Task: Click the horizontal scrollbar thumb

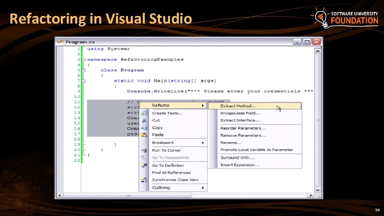Action: pyautogui.click(x=128, y=196)
